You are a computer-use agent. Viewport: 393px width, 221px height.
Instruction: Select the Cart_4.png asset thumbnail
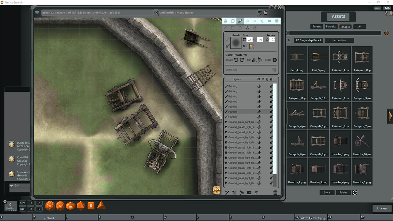pyautogui.click(x=297, y=60)
